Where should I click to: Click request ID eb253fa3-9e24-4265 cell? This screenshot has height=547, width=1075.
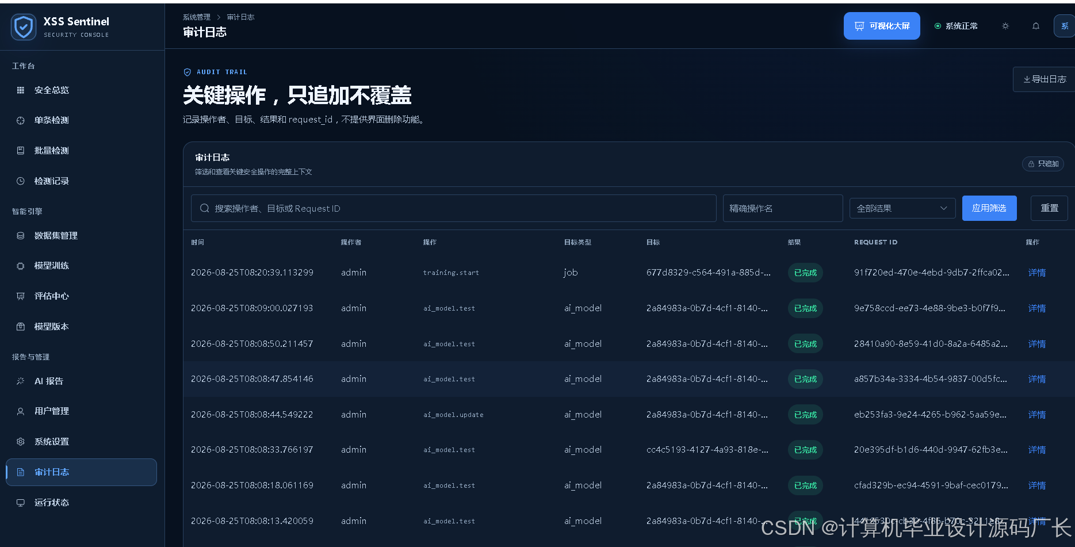[930, 415]
